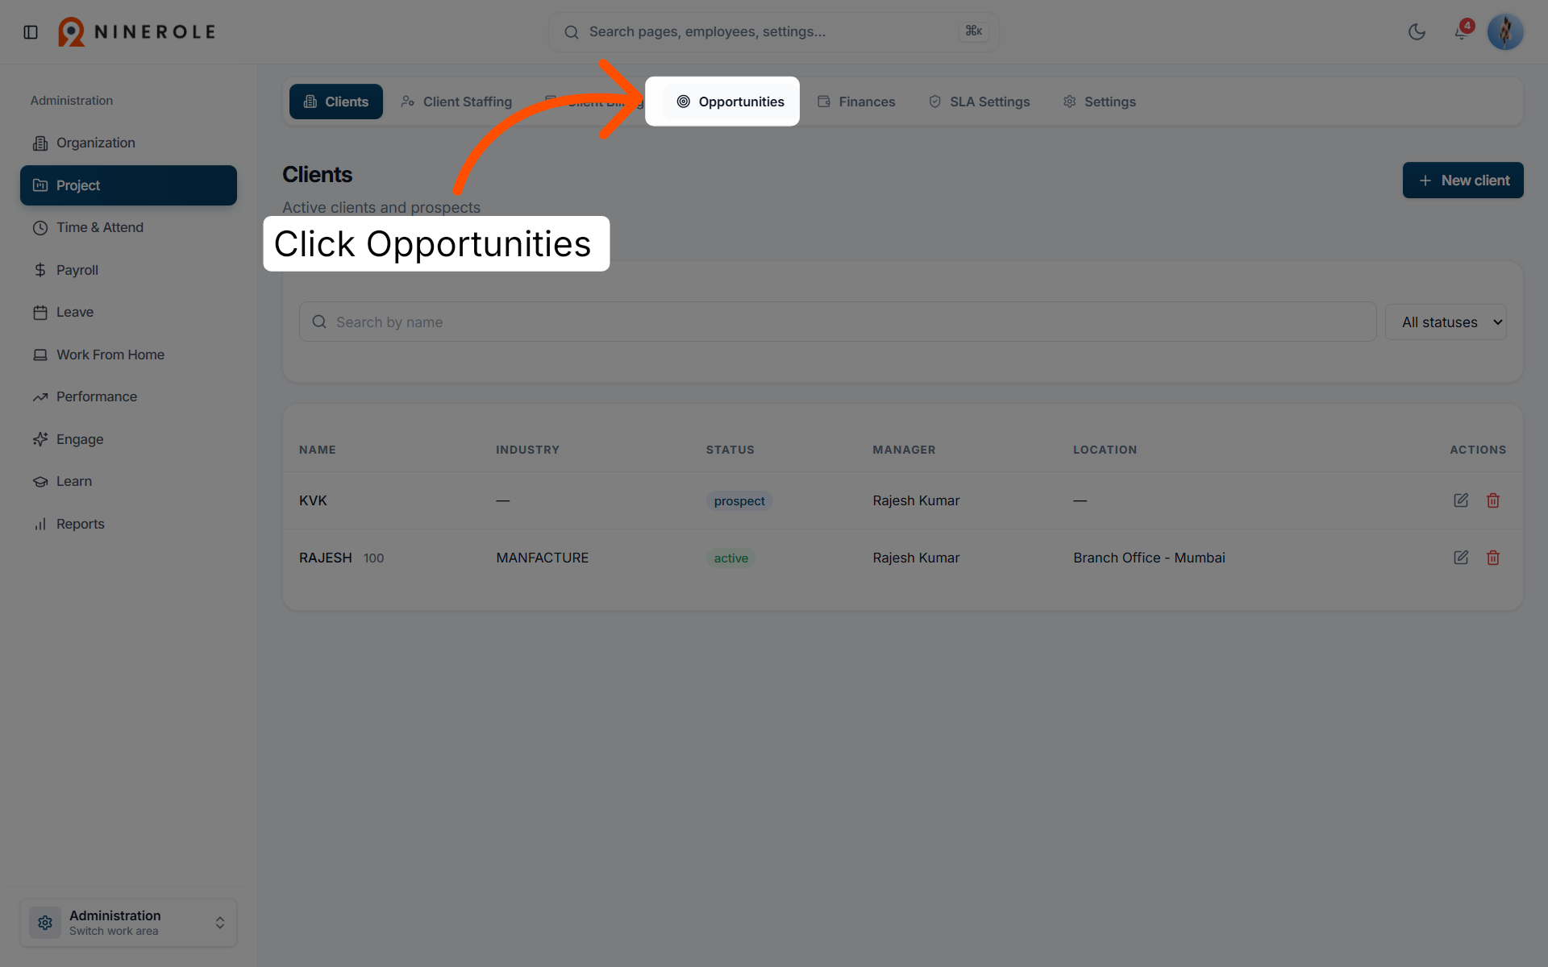Open Leave section
1548x967 pixels.
coord(129,312)
